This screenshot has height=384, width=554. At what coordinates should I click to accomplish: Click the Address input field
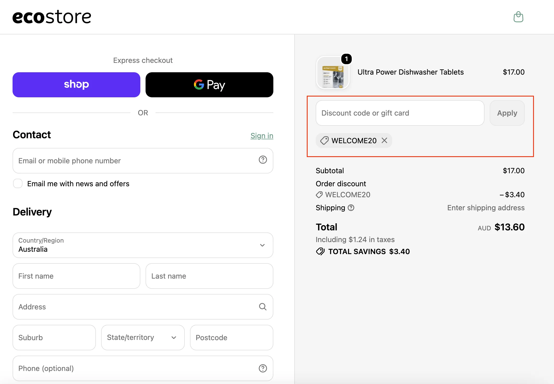click(x=143, y=307)
